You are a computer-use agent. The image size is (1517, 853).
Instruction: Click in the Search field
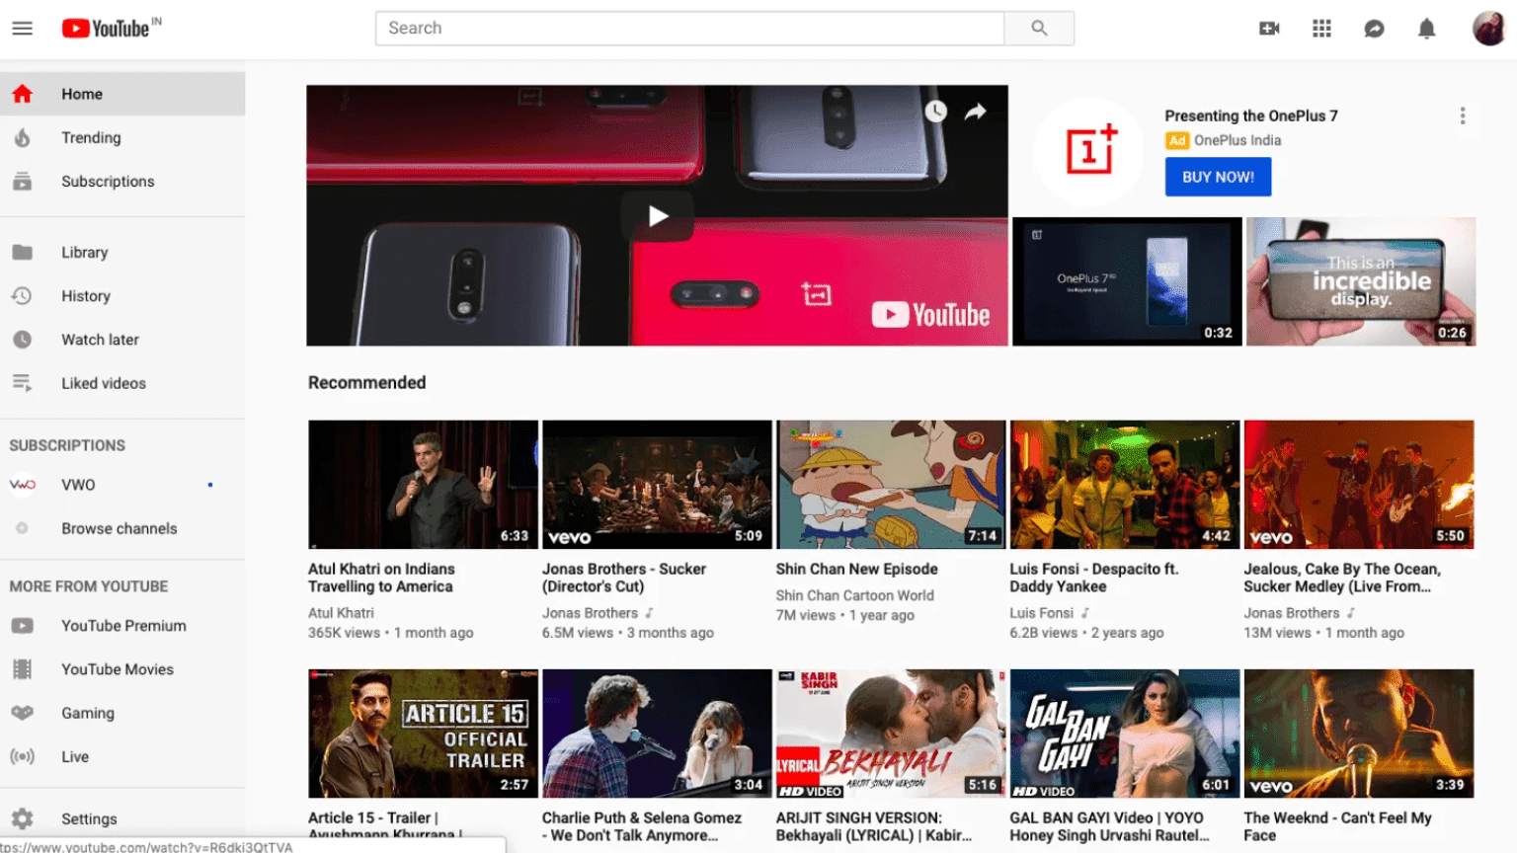pos(689,29)
